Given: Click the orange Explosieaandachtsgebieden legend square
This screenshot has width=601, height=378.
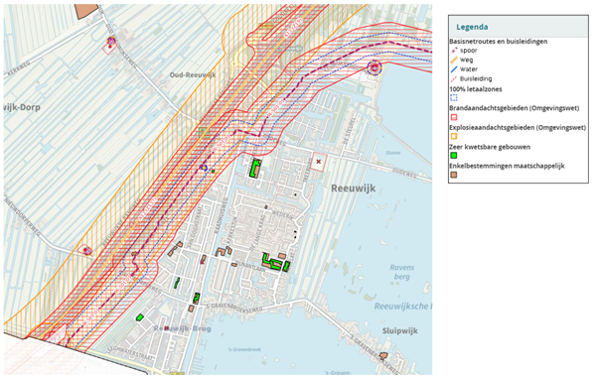Looking at the screenshot, I should (454, 136).
